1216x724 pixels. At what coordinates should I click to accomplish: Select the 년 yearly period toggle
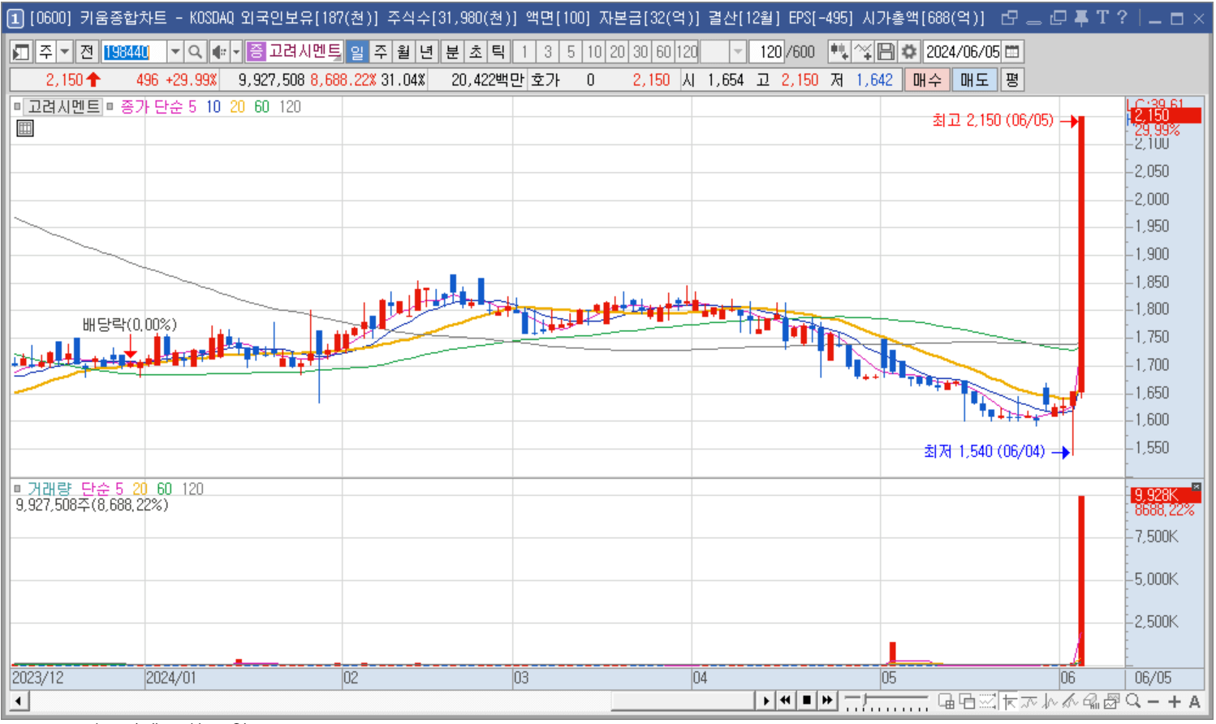pos(426,52)
